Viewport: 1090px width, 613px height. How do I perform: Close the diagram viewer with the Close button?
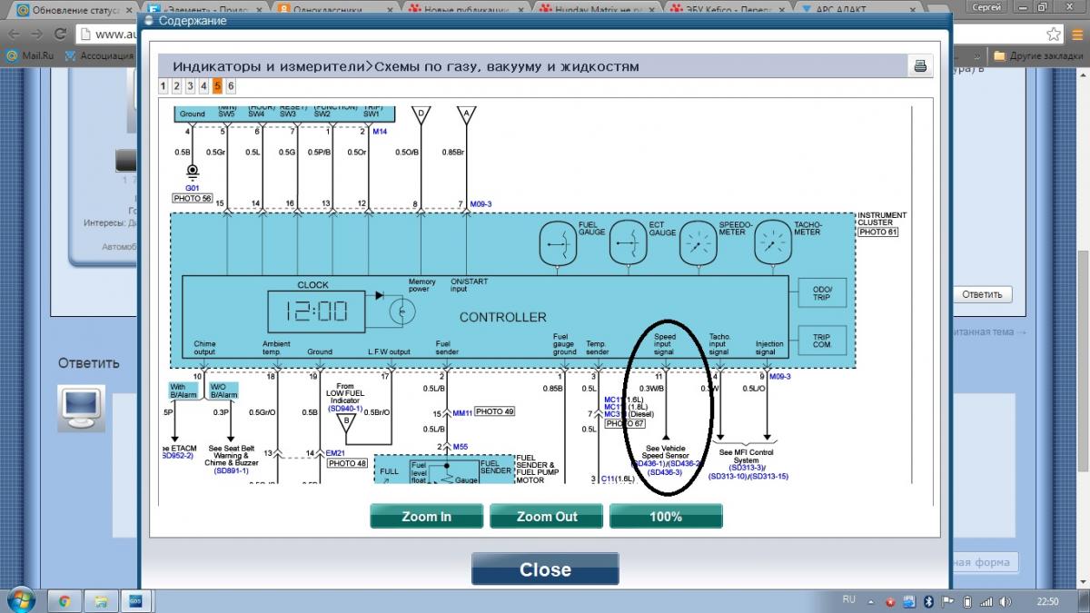pos(545,569)
